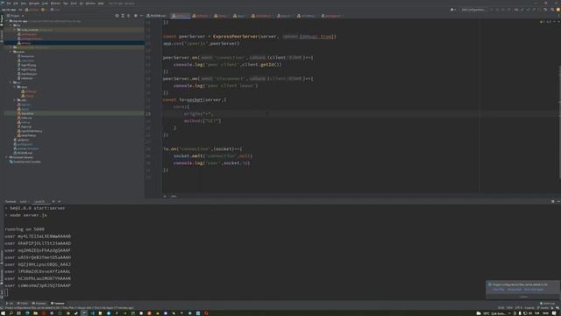Click the terminal cursor input line
This screenshot has height=316, width=561.
click(6, 292)
